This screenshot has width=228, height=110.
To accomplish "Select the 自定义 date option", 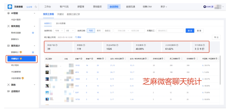I will [x=108, y=31].
